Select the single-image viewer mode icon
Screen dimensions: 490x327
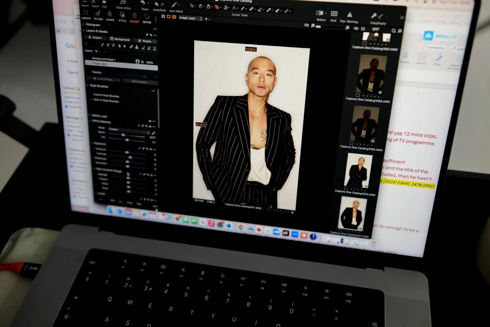click(x=168, y=17)
